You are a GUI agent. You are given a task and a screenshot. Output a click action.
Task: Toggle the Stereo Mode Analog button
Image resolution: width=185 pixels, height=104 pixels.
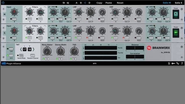tap(21, 55)
